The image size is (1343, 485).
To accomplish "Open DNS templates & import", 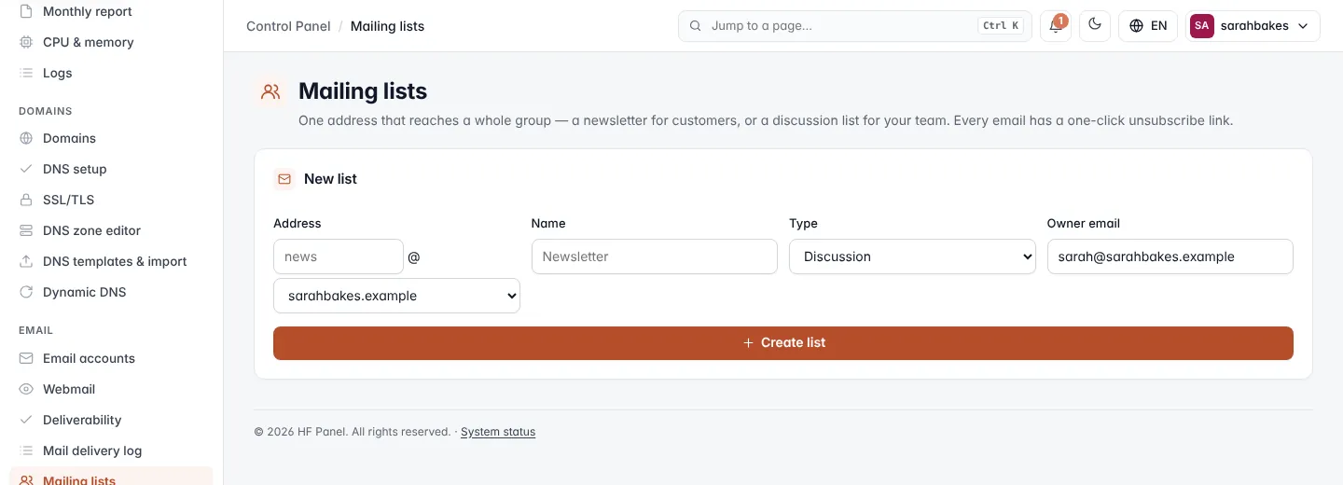I will (x=111, y=261).
